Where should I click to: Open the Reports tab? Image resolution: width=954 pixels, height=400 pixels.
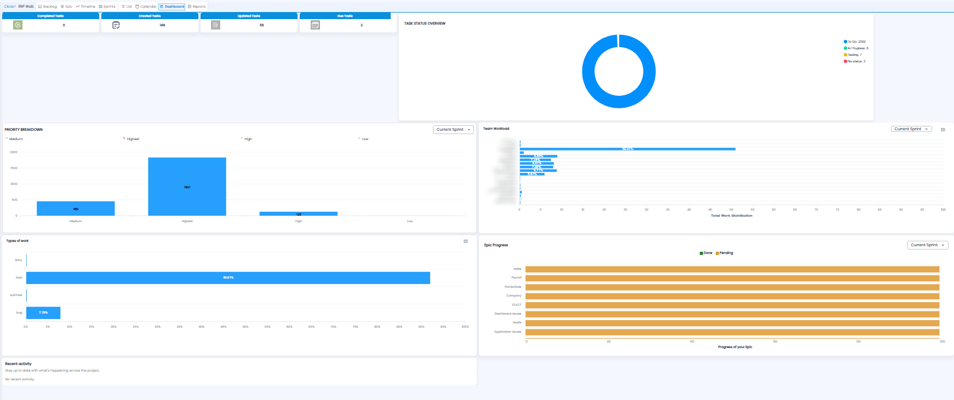[197, 7]
